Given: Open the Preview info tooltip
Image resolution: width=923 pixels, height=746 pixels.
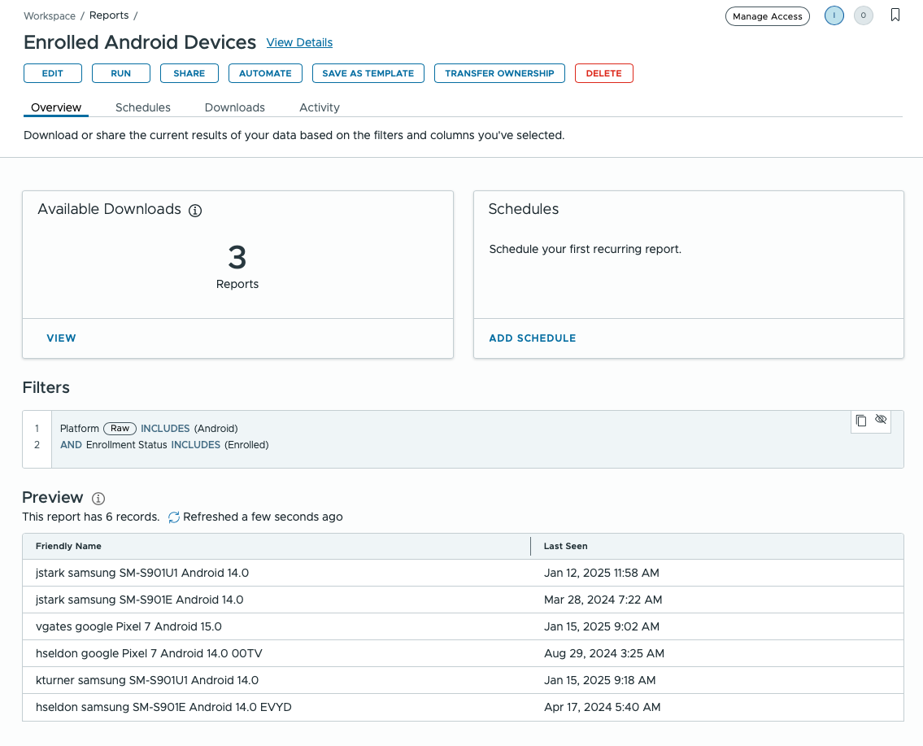Looking at the screenshot, I should click(98, 499).
